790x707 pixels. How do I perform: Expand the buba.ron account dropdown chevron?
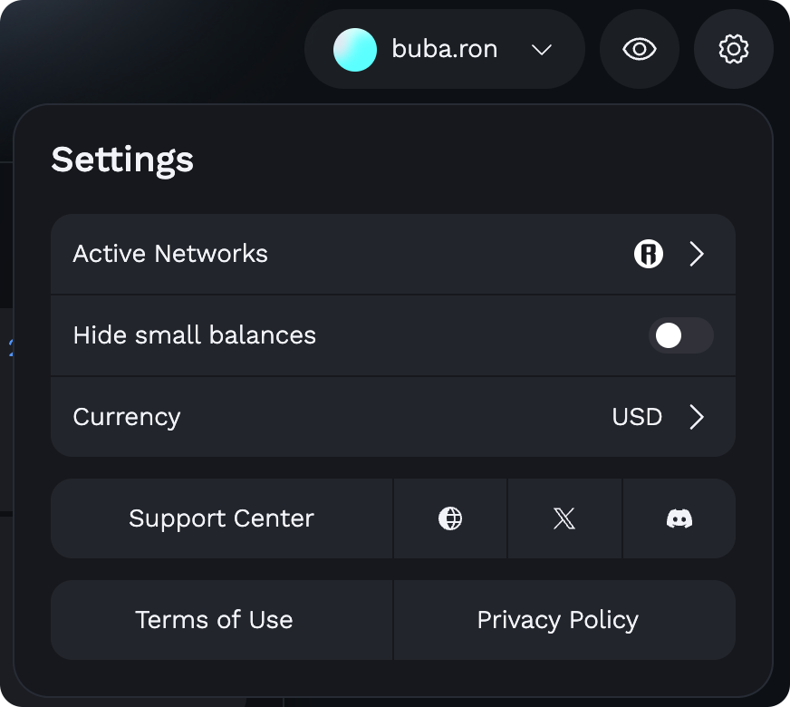pyautogui.click(x=542, y=50)
